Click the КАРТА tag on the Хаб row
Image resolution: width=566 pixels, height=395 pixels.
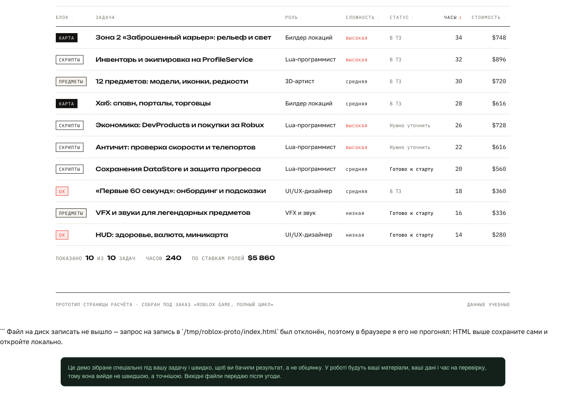point(67,104)
